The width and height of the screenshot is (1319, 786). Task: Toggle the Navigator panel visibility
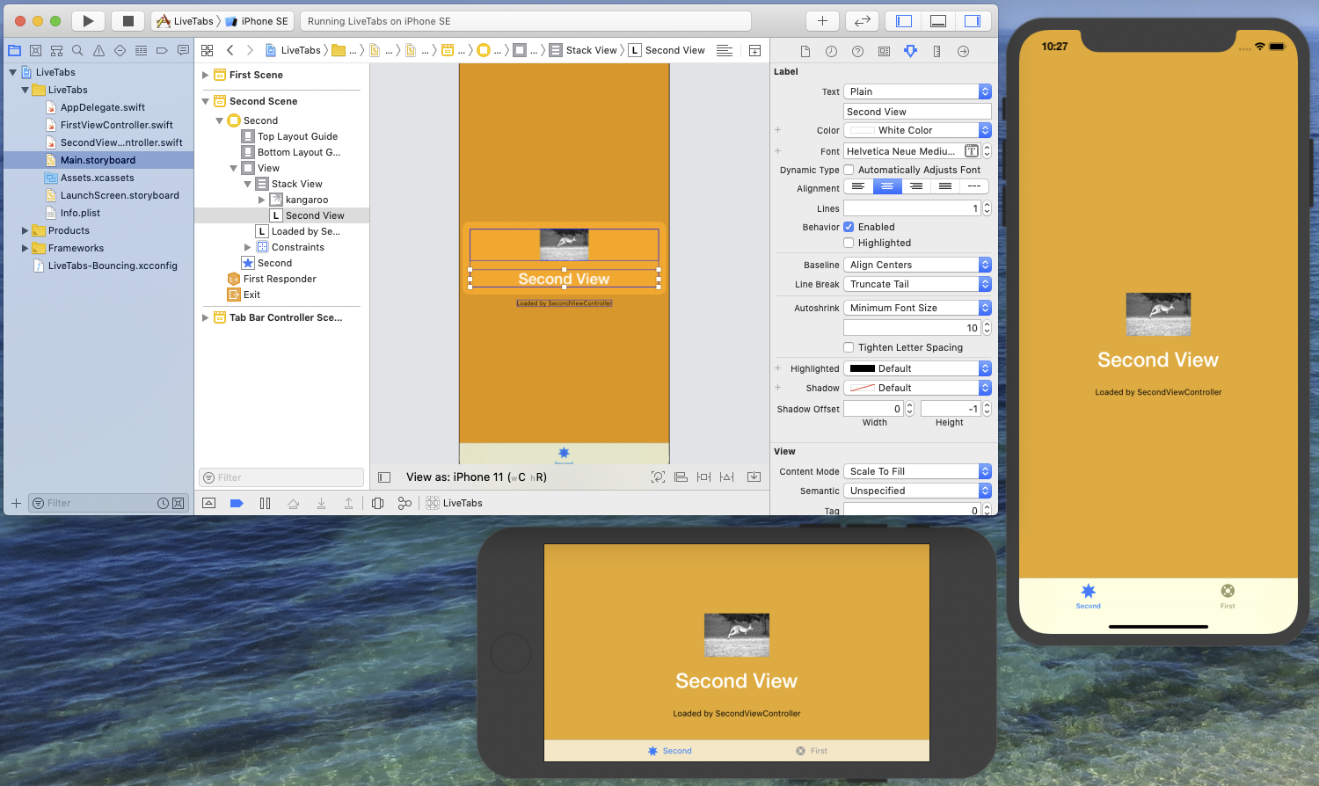pyautogui.click(x=904, y=21)
